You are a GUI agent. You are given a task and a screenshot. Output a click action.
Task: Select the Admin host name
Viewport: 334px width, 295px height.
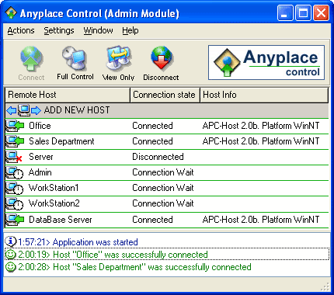click(x=40, y=172)
